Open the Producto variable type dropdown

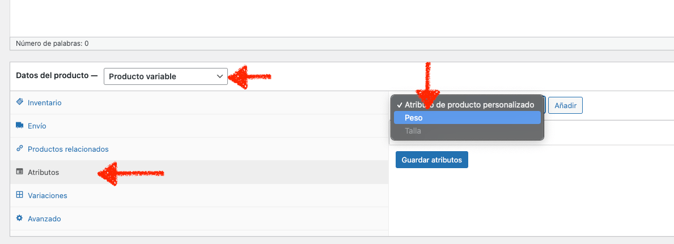click(x=166, y=77)
